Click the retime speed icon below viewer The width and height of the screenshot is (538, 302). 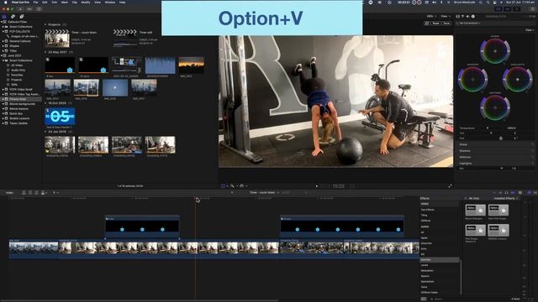coord(241,185)
